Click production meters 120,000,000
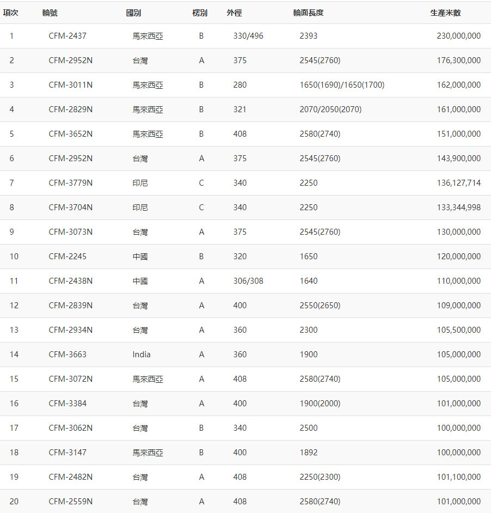Viewport: 491px width, 513px height. pos(459,256)
